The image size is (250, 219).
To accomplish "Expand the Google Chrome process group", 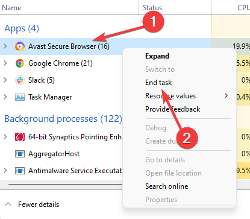I will [5, 63].
